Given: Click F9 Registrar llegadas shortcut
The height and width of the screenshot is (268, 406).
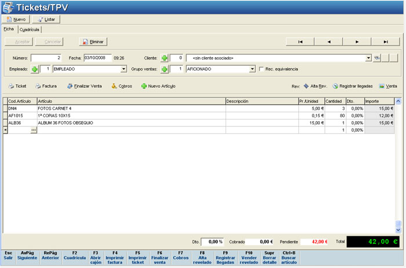Looking at the screenshot, I should (226, 258).
